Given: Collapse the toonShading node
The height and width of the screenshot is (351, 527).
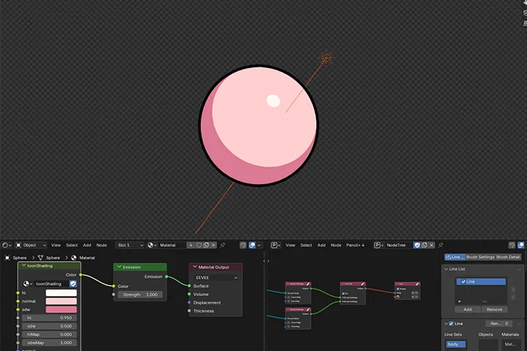Looking at the screenshot, I should (x=23, y=265).
